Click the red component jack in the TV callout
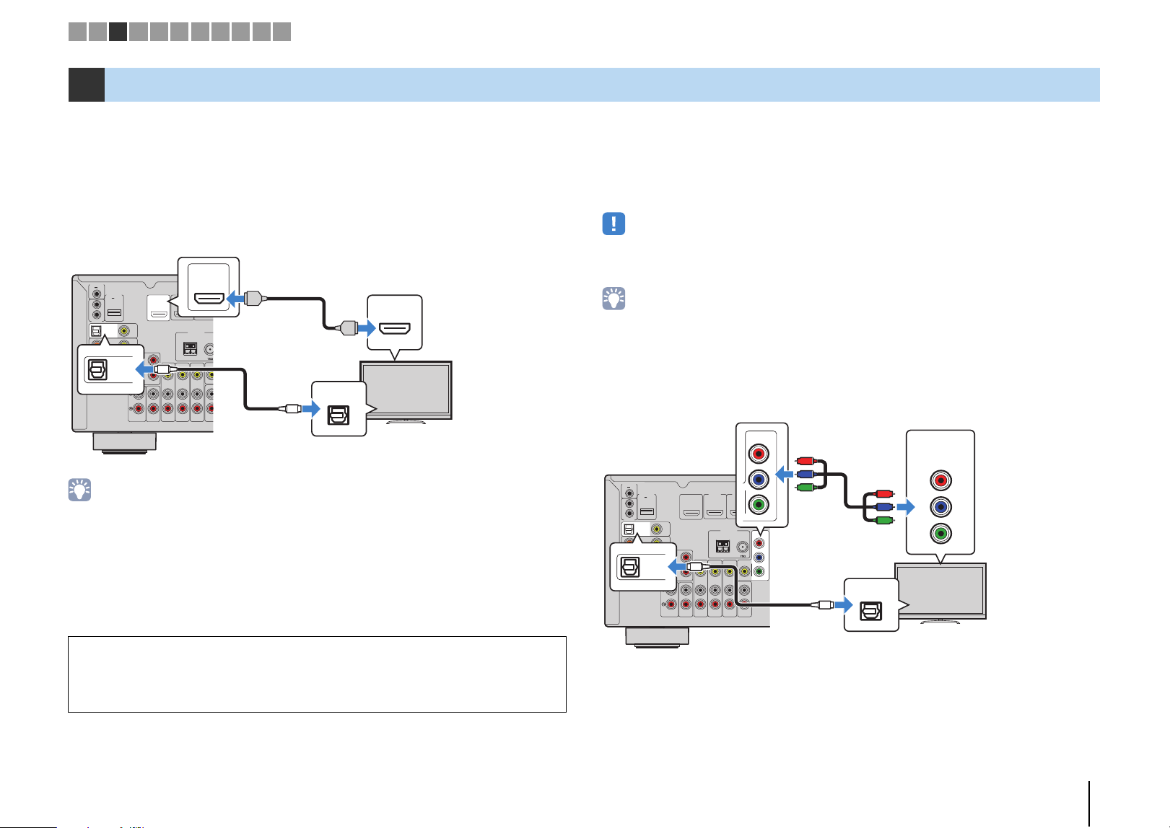 [940, 480]
